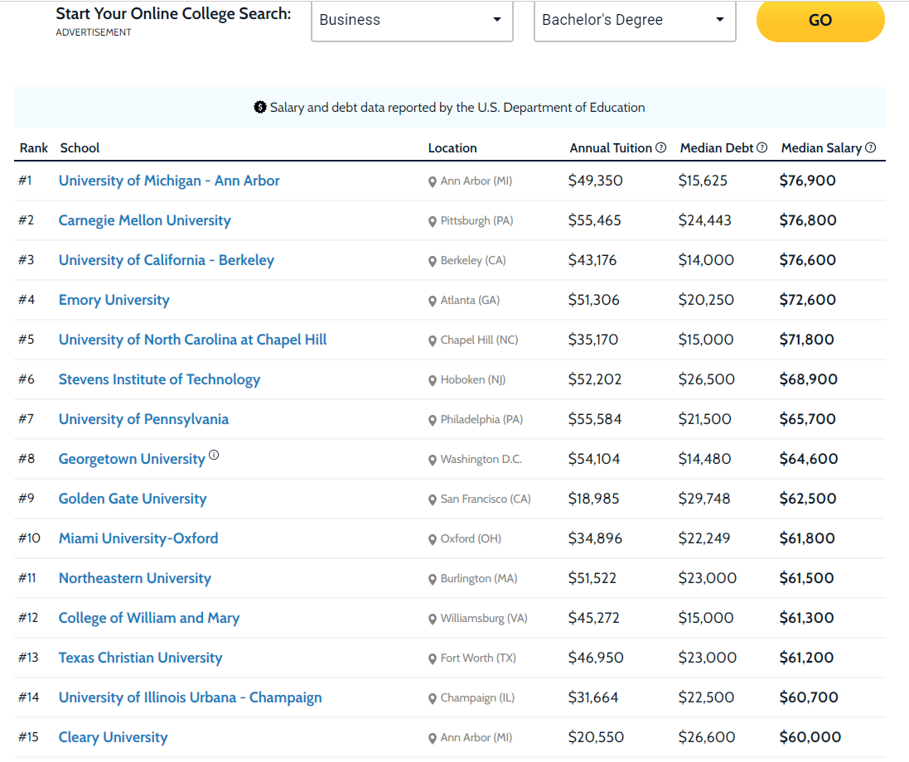Open the Miami University-Oxford link
The height and width of the screenshot is (762, 909).
pos(138,538)
